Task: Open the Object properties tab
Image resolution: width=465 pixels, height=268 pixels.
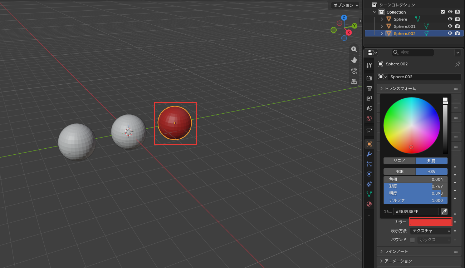Action: click(369, 144)
